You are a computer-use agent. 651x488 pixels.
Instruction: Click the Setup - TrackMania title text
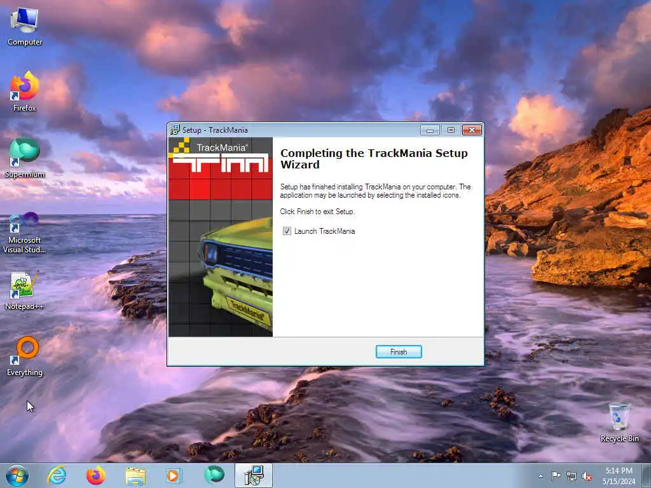coord(215,130)
